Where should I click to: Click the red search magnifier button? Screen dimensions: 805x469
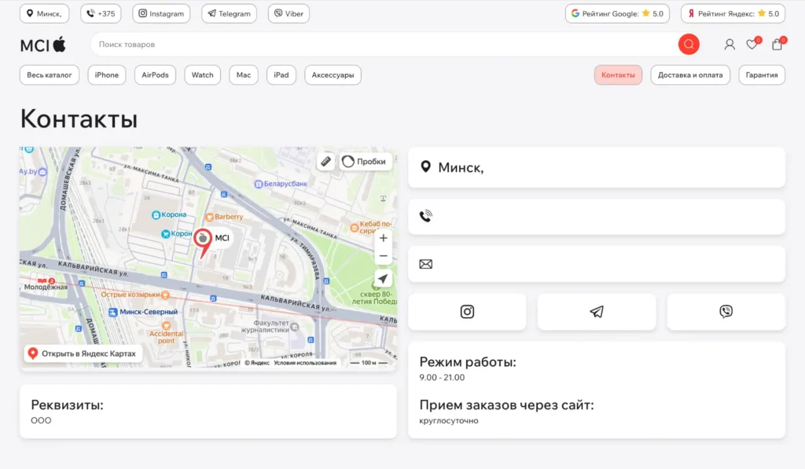[689, 45]
